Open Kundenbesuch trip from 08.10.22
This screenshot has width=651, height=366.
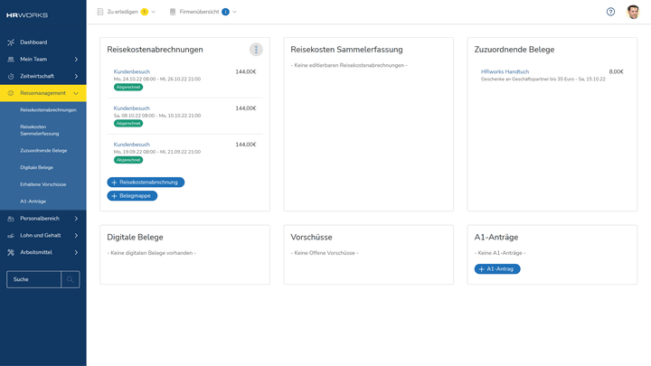[132, 108]
